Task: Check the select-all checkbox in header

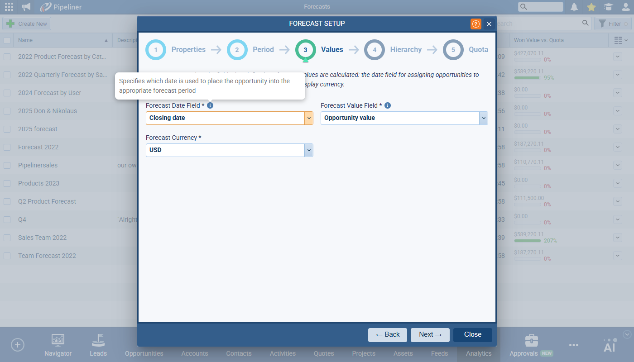Action: click(7, 40)
